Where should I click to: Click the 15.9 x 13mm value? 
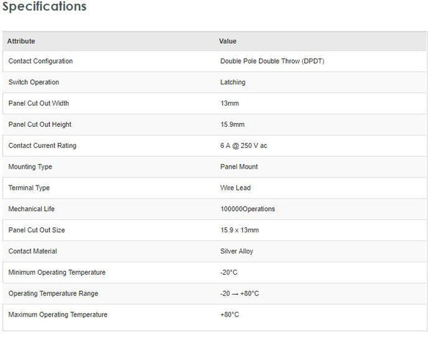click(239, 230)
